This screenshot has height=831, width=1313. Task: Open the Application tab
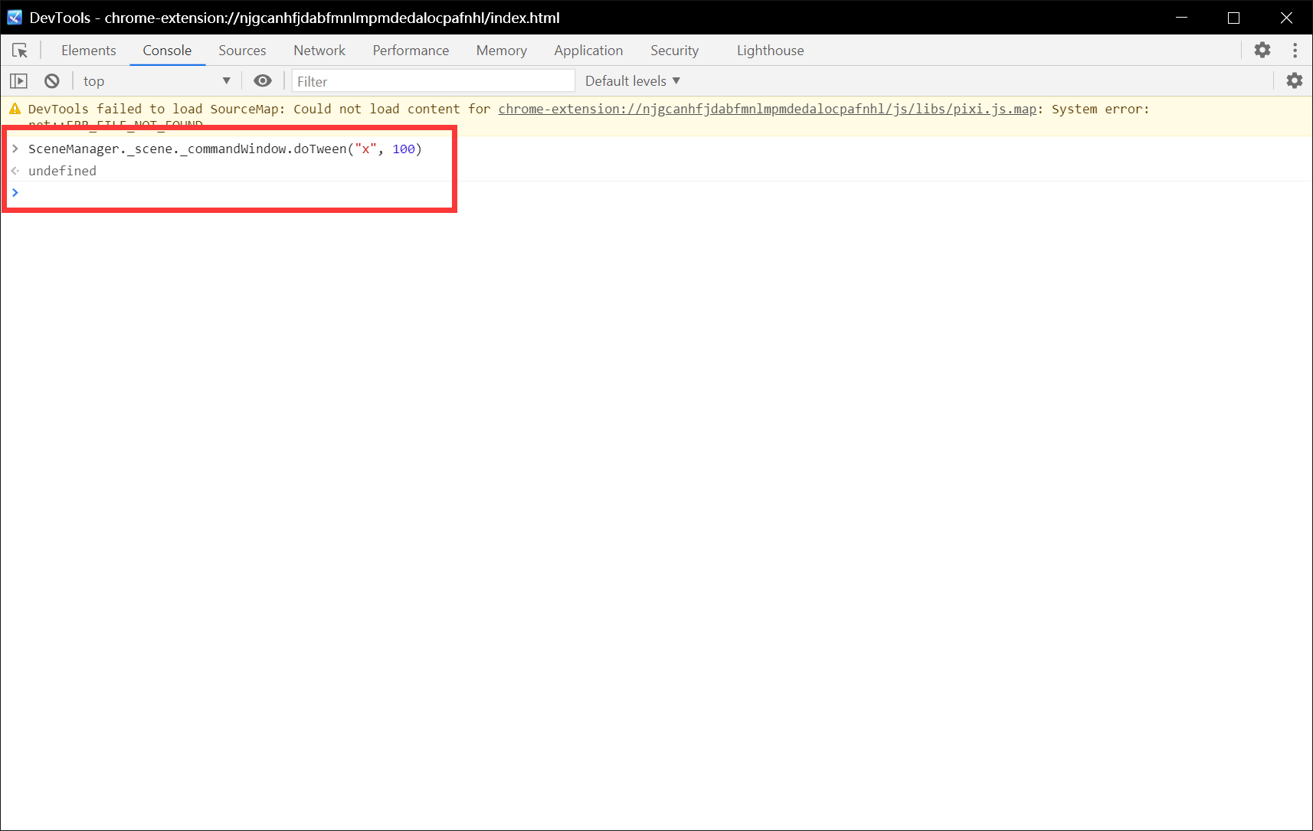pyautogui.click(x=588, y=51)
